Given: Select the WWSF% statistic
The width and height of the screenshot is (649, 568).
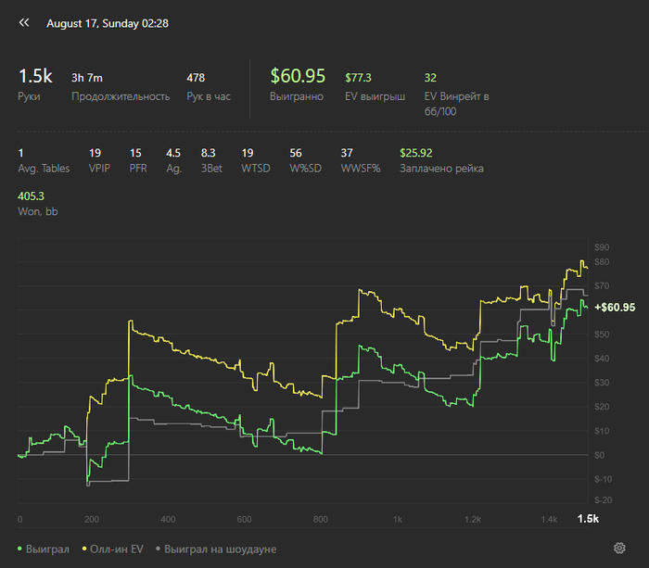Looking at the screenshot, I should click(x=358, y=160).
